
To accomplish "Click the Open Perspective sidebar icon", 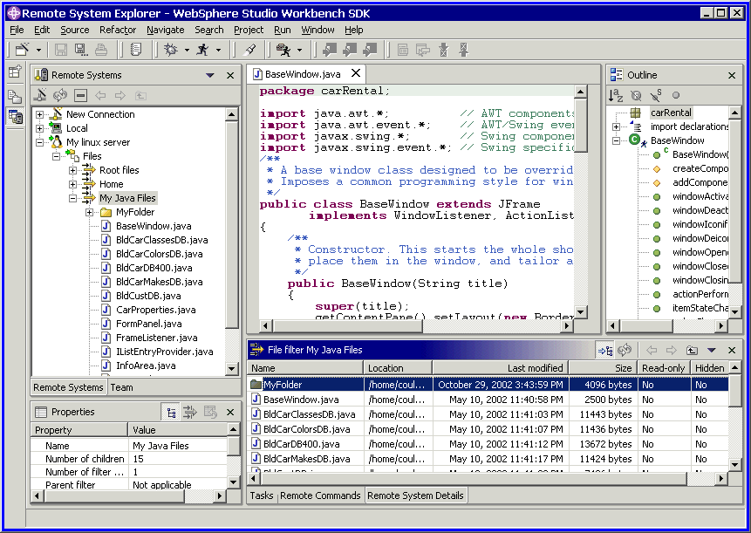I will pos(15,72).
